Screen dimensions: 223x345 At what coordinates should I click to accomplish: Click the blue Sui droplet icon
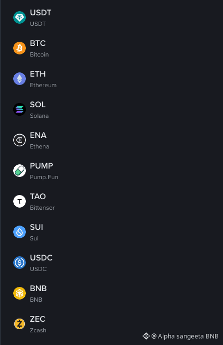pos(20,232)
